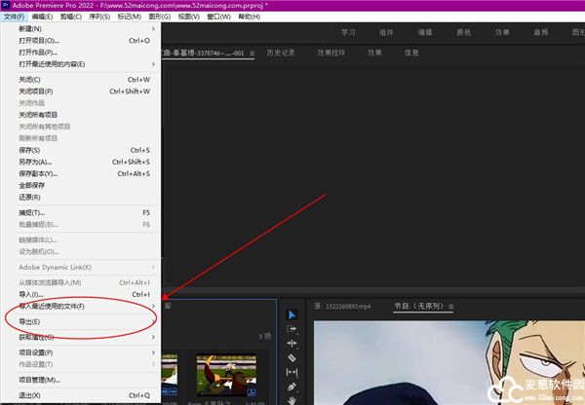This screenshot has width=585, height=405.
Task: Open the 编辑(E) menu in menu bar
Action: pos(42,17)
